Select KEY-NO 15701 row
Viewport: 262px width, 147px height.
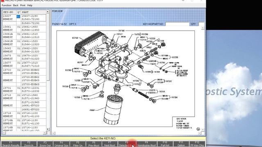pyautogui.click(x=24, y=89)
